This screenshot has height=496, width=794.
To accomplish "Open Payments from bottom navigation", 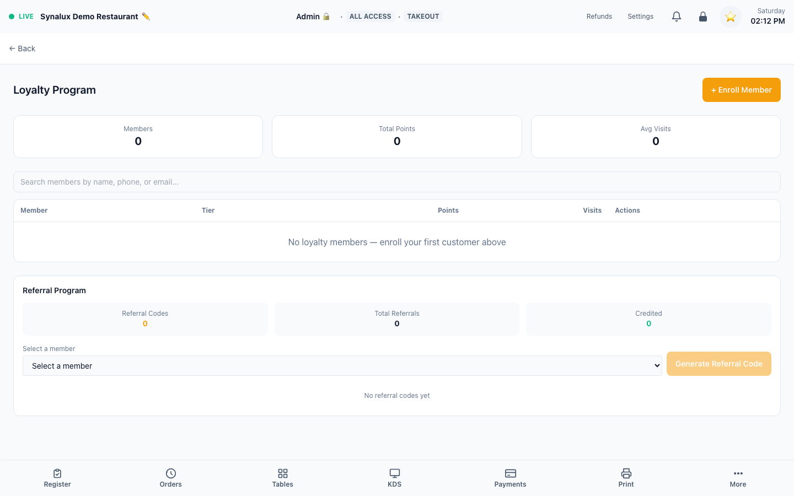I will (511, 478).
